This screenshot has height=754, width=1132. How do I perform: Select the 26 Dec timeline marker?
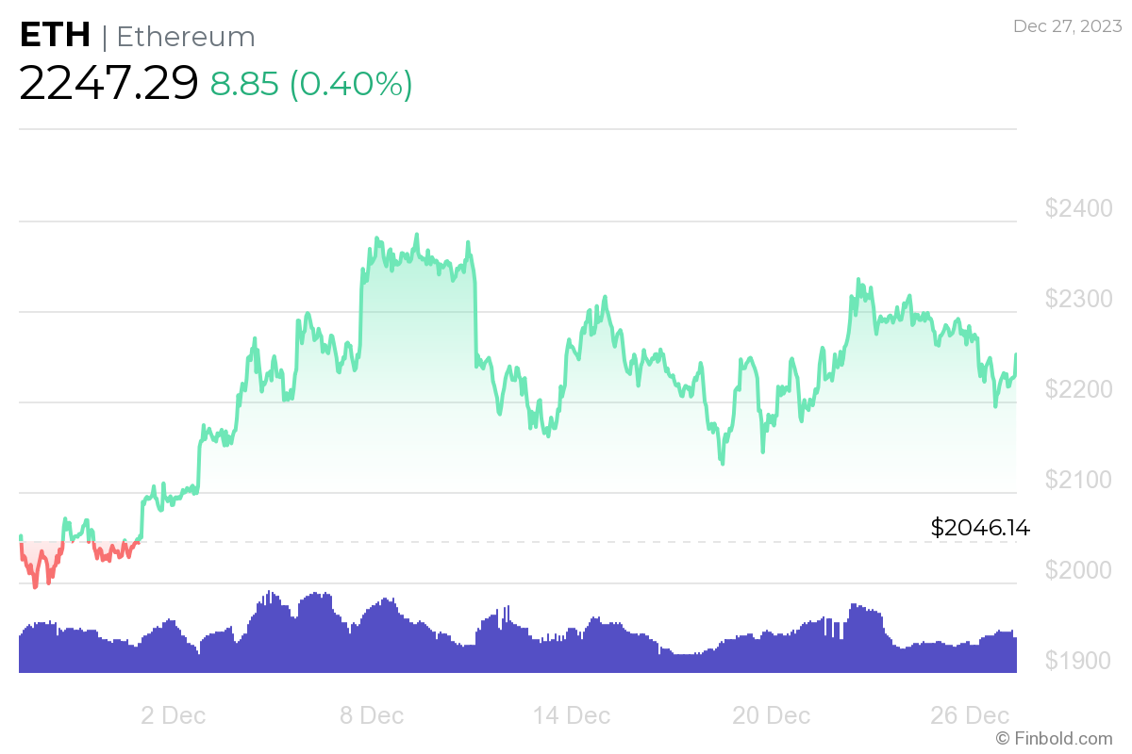coord(970,715)
